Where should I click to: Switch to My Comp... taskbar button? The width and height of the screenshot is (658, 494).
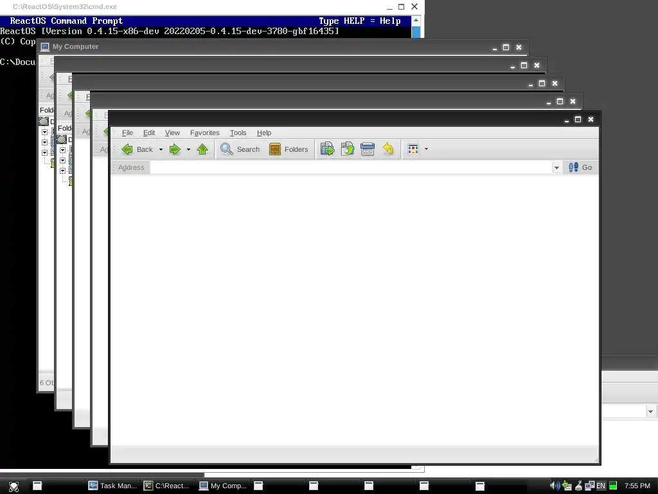tap(222, 486)
